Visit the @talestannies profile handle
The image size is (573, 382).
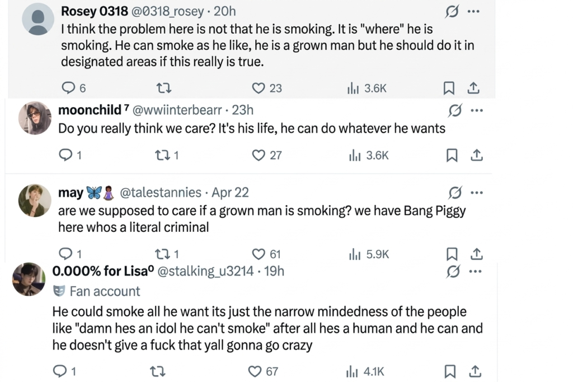coord(161,192)
